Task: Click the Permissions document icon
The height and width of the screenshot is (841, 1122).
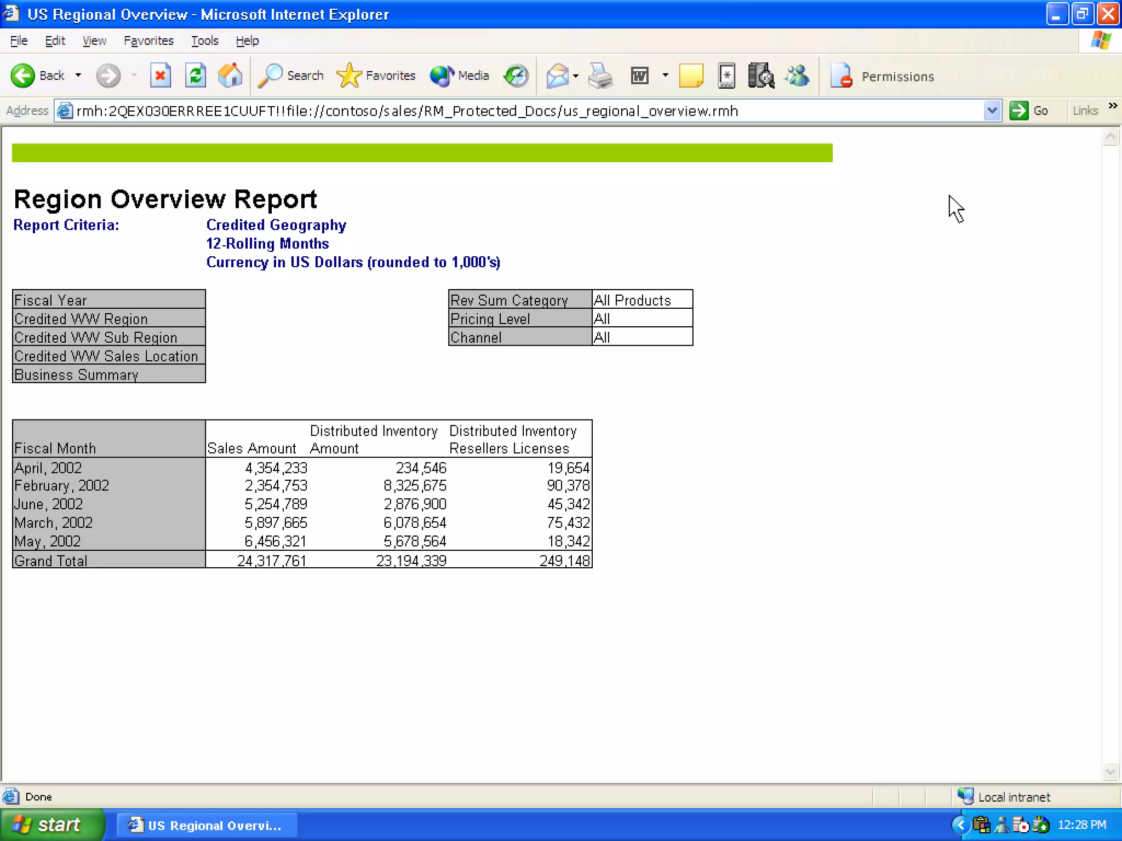Action: (841, 76)
